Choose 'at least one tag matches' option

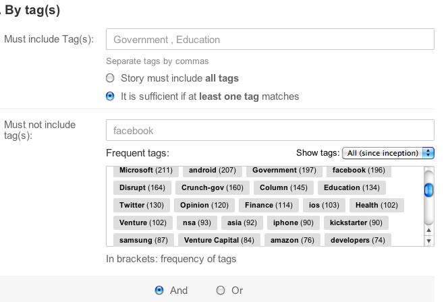coord(111,96)
